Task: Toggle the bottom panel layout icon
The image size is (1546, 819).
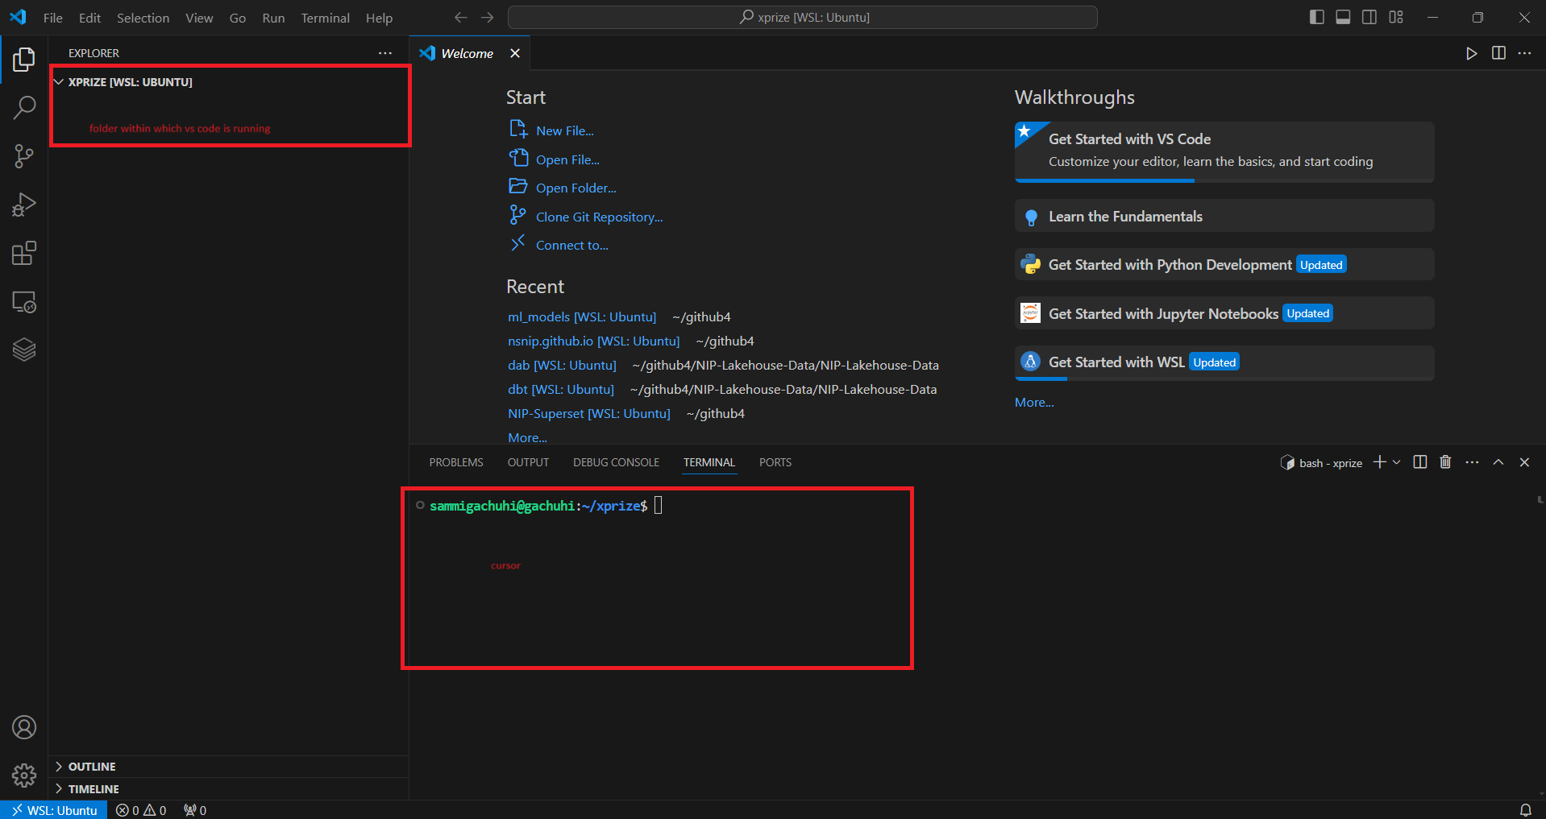Action: tap(1343, 17)
